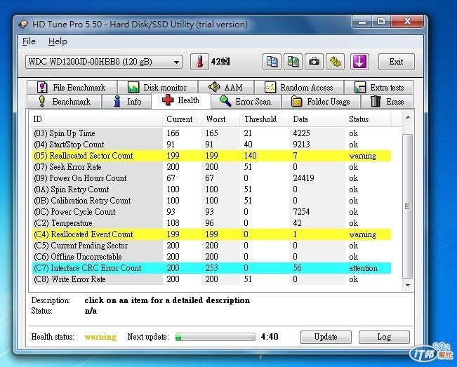Switch to the File Benchmark tab
This screenshot has height=367, width=457.
coord(72,87)
